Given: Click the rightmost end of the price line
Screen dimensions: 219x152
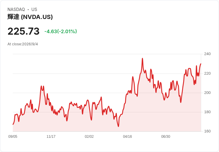Looking at the screenshot, I should [x=201, y=64].
